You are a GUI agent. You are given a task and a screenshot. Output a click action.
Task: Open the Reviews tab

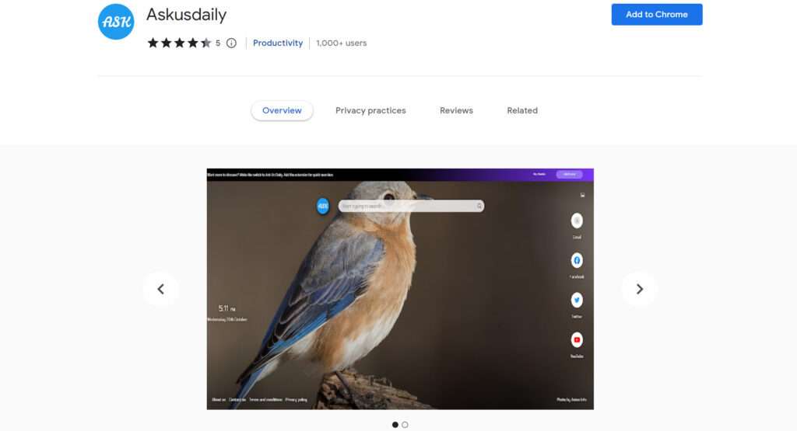point(456,110)
